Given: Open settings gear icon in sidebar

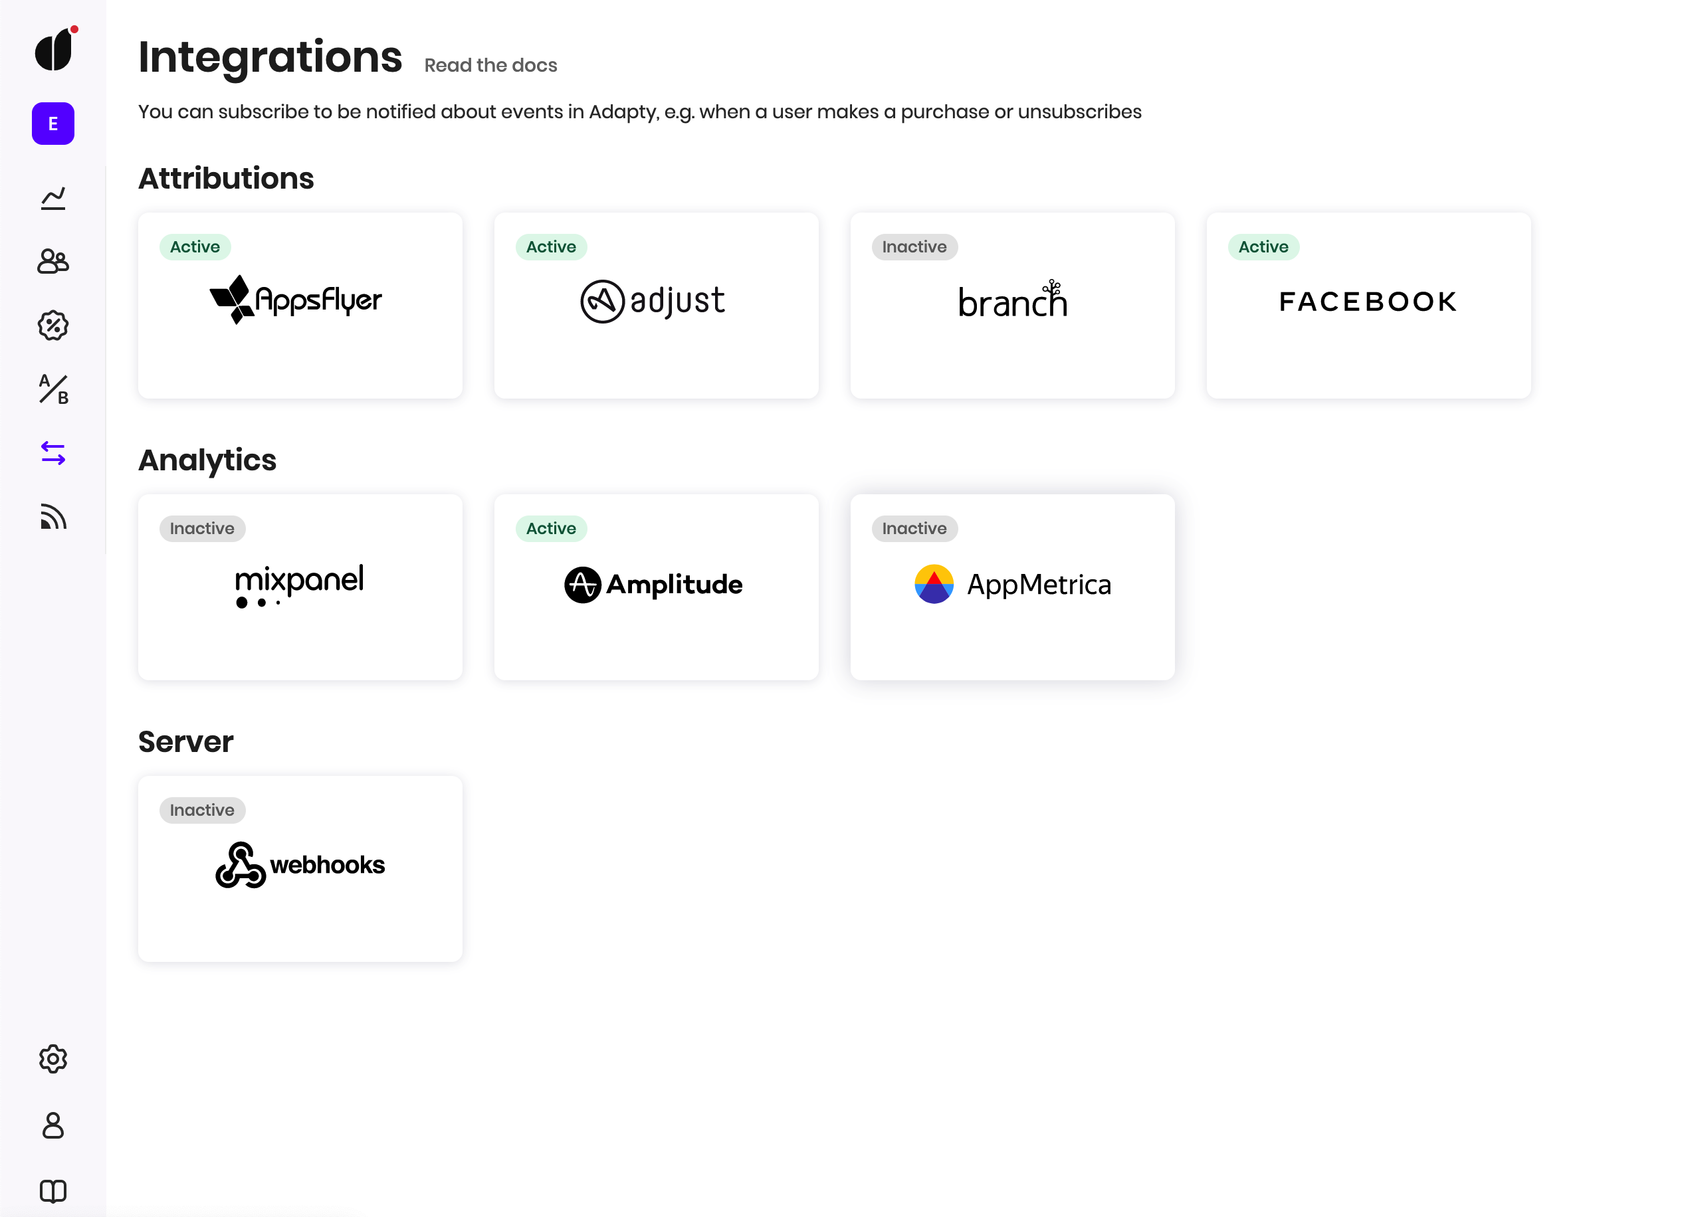Looking at the screenshot, I should (x=53, y=1059).
